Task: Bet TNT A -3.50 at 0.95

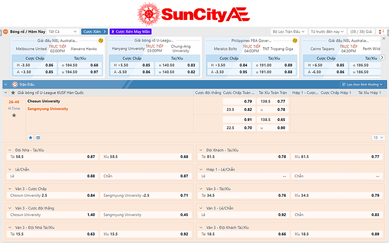Action: 229,72
